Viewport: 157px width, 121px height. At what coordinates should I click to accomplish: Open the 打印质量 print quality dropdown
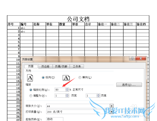pyautogui.click(x=111, y=112)
